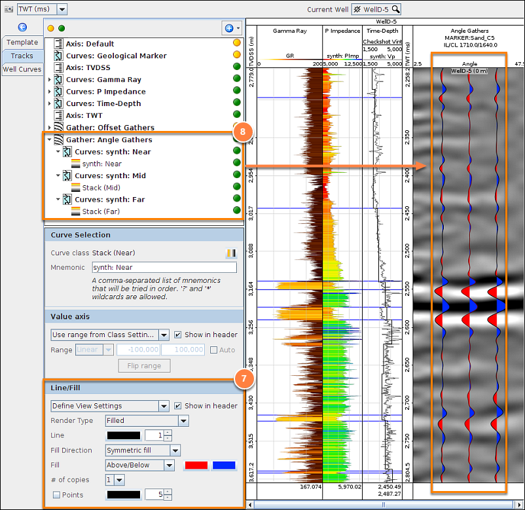Open the Well Curves tab
The height and width of the screenshot is (510, 525).
click(x=22, y=69)
